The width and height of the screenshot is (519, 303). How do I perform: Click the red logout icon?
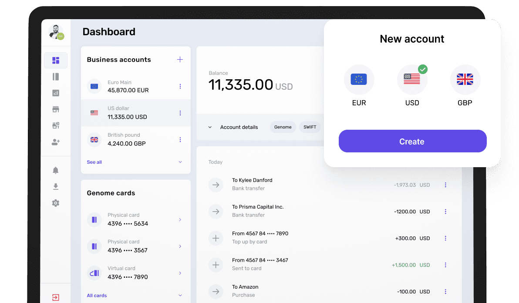55,298
